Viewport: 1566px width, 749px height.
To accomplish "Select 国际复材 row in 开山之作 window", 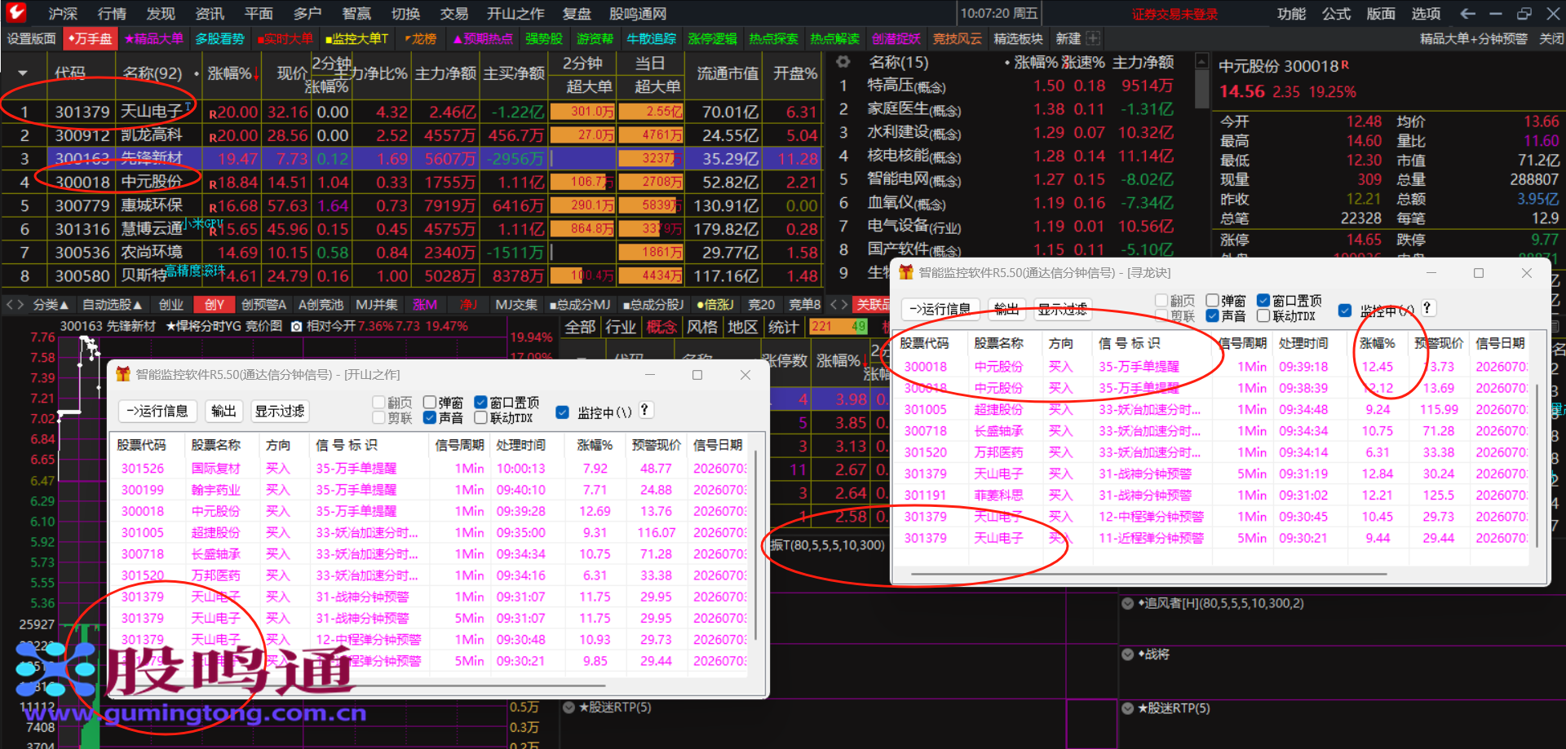I will click(431, 469).
